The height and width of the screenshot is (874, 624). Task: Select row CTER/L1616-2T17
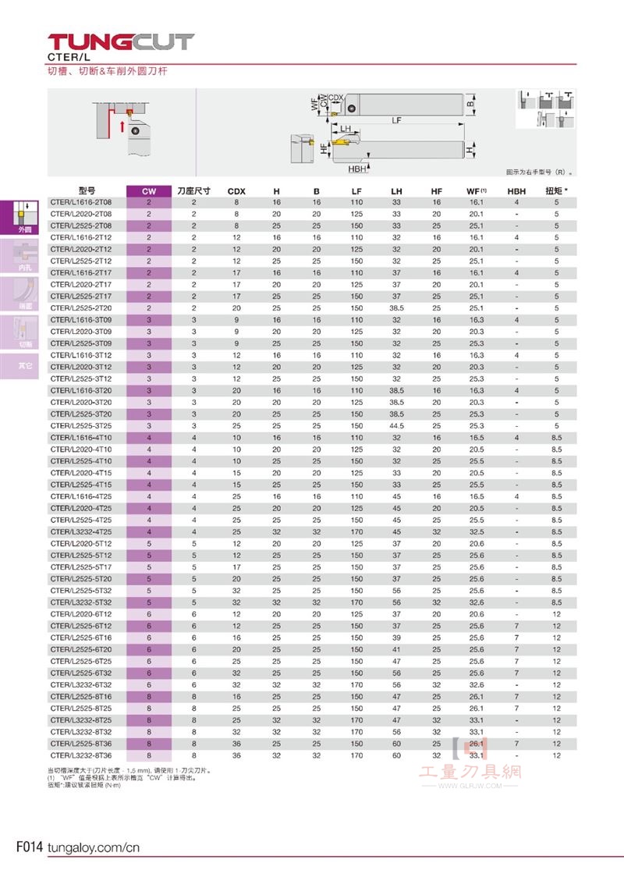click(x=312, y=273)
